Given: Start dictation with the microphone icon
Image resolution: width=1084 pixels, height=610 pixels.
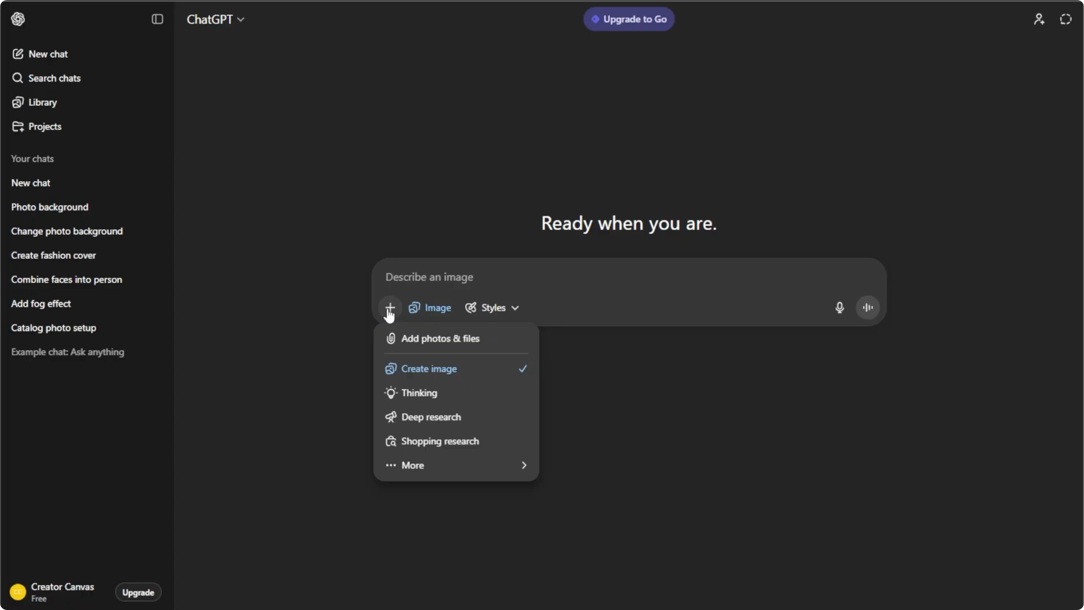Looking at the screenshot, I should (x=839, y=308).
